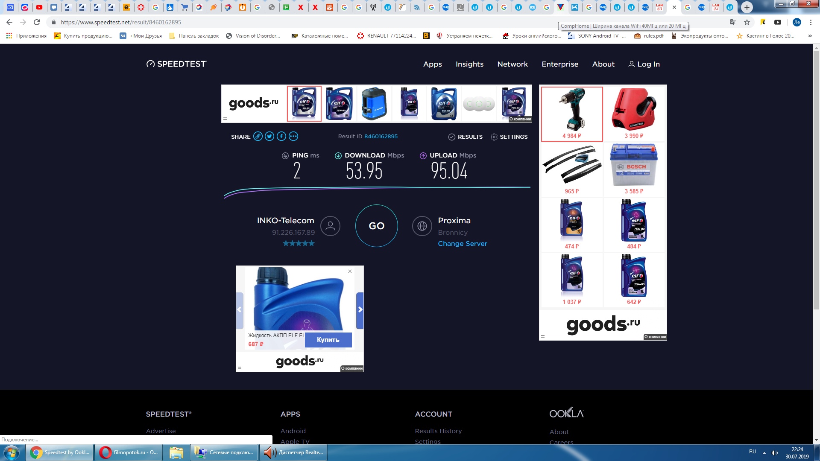Click the server globe icon
This screenshot has width=820, height=461.
pos(422,226)
